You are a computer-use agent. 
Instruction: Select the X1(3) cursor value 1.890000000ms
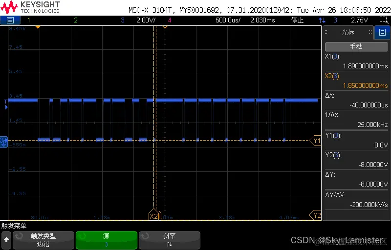365,66
